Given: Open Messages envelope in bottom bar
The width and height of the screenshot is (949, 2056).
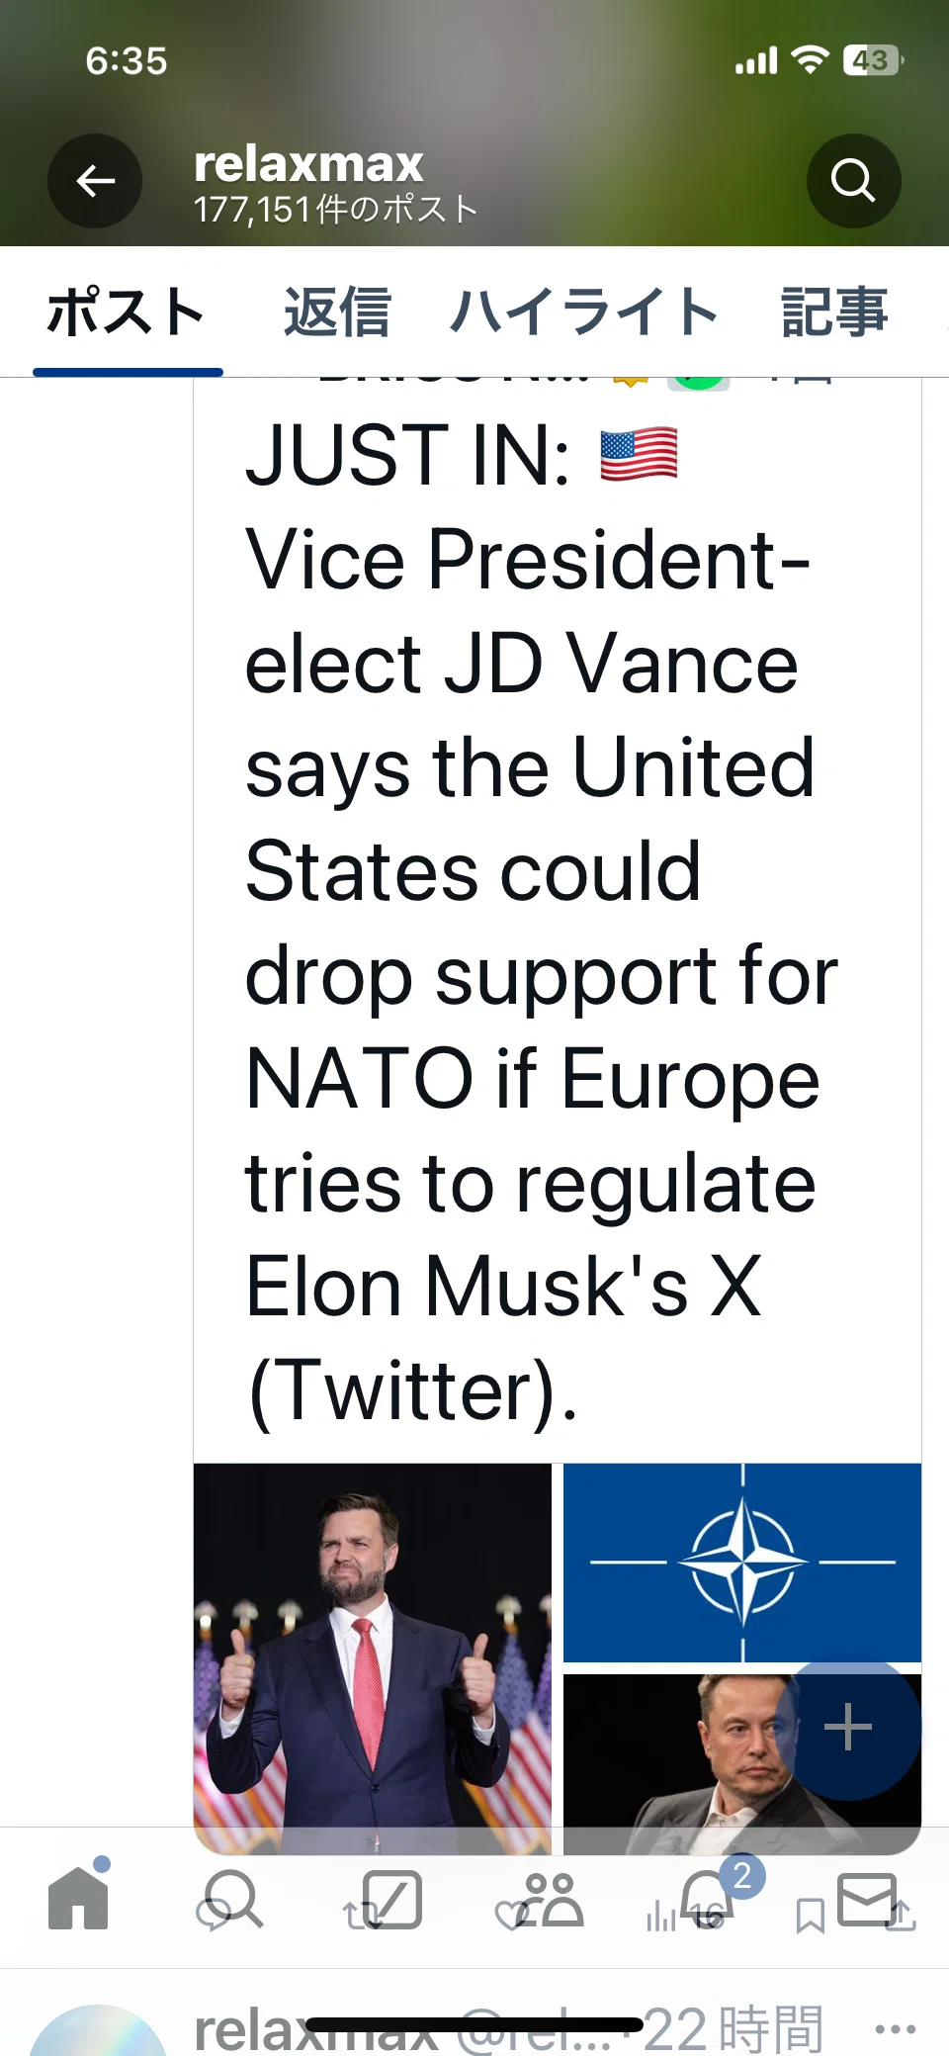Looking at the screenshot, I should click(867, 1899).
